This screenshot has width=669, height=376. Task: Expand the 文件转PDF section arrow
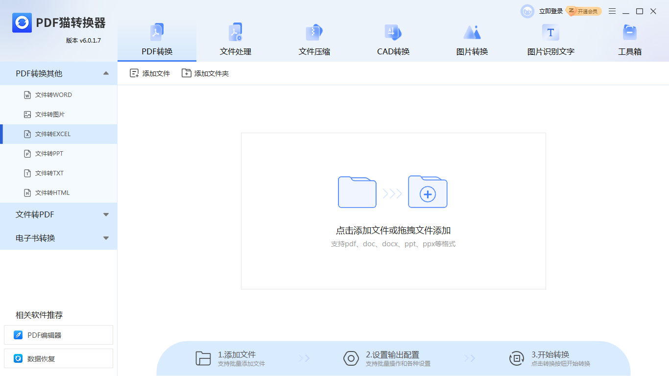[x=106, y=214]
